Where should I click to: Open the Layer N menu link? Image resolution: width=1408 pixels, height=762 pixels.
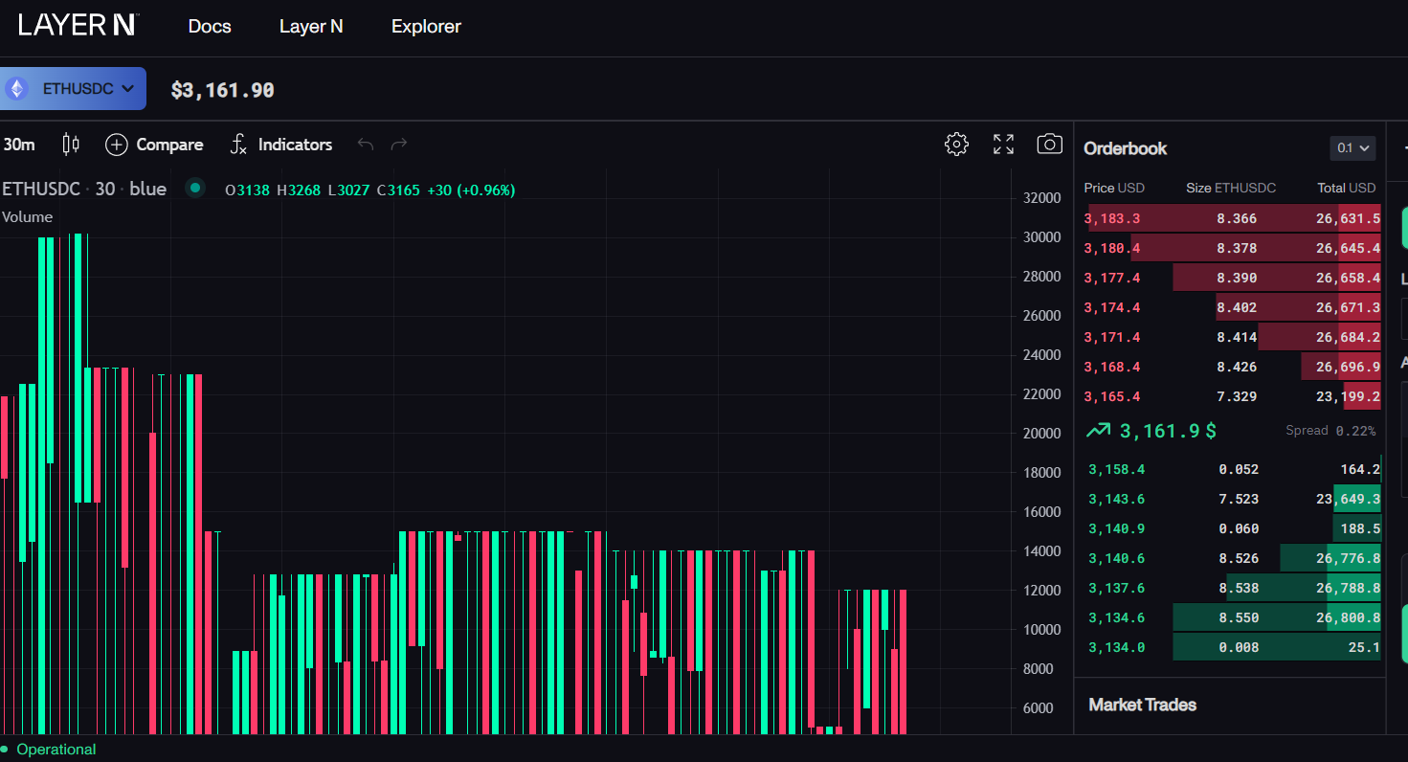[311, 27]
